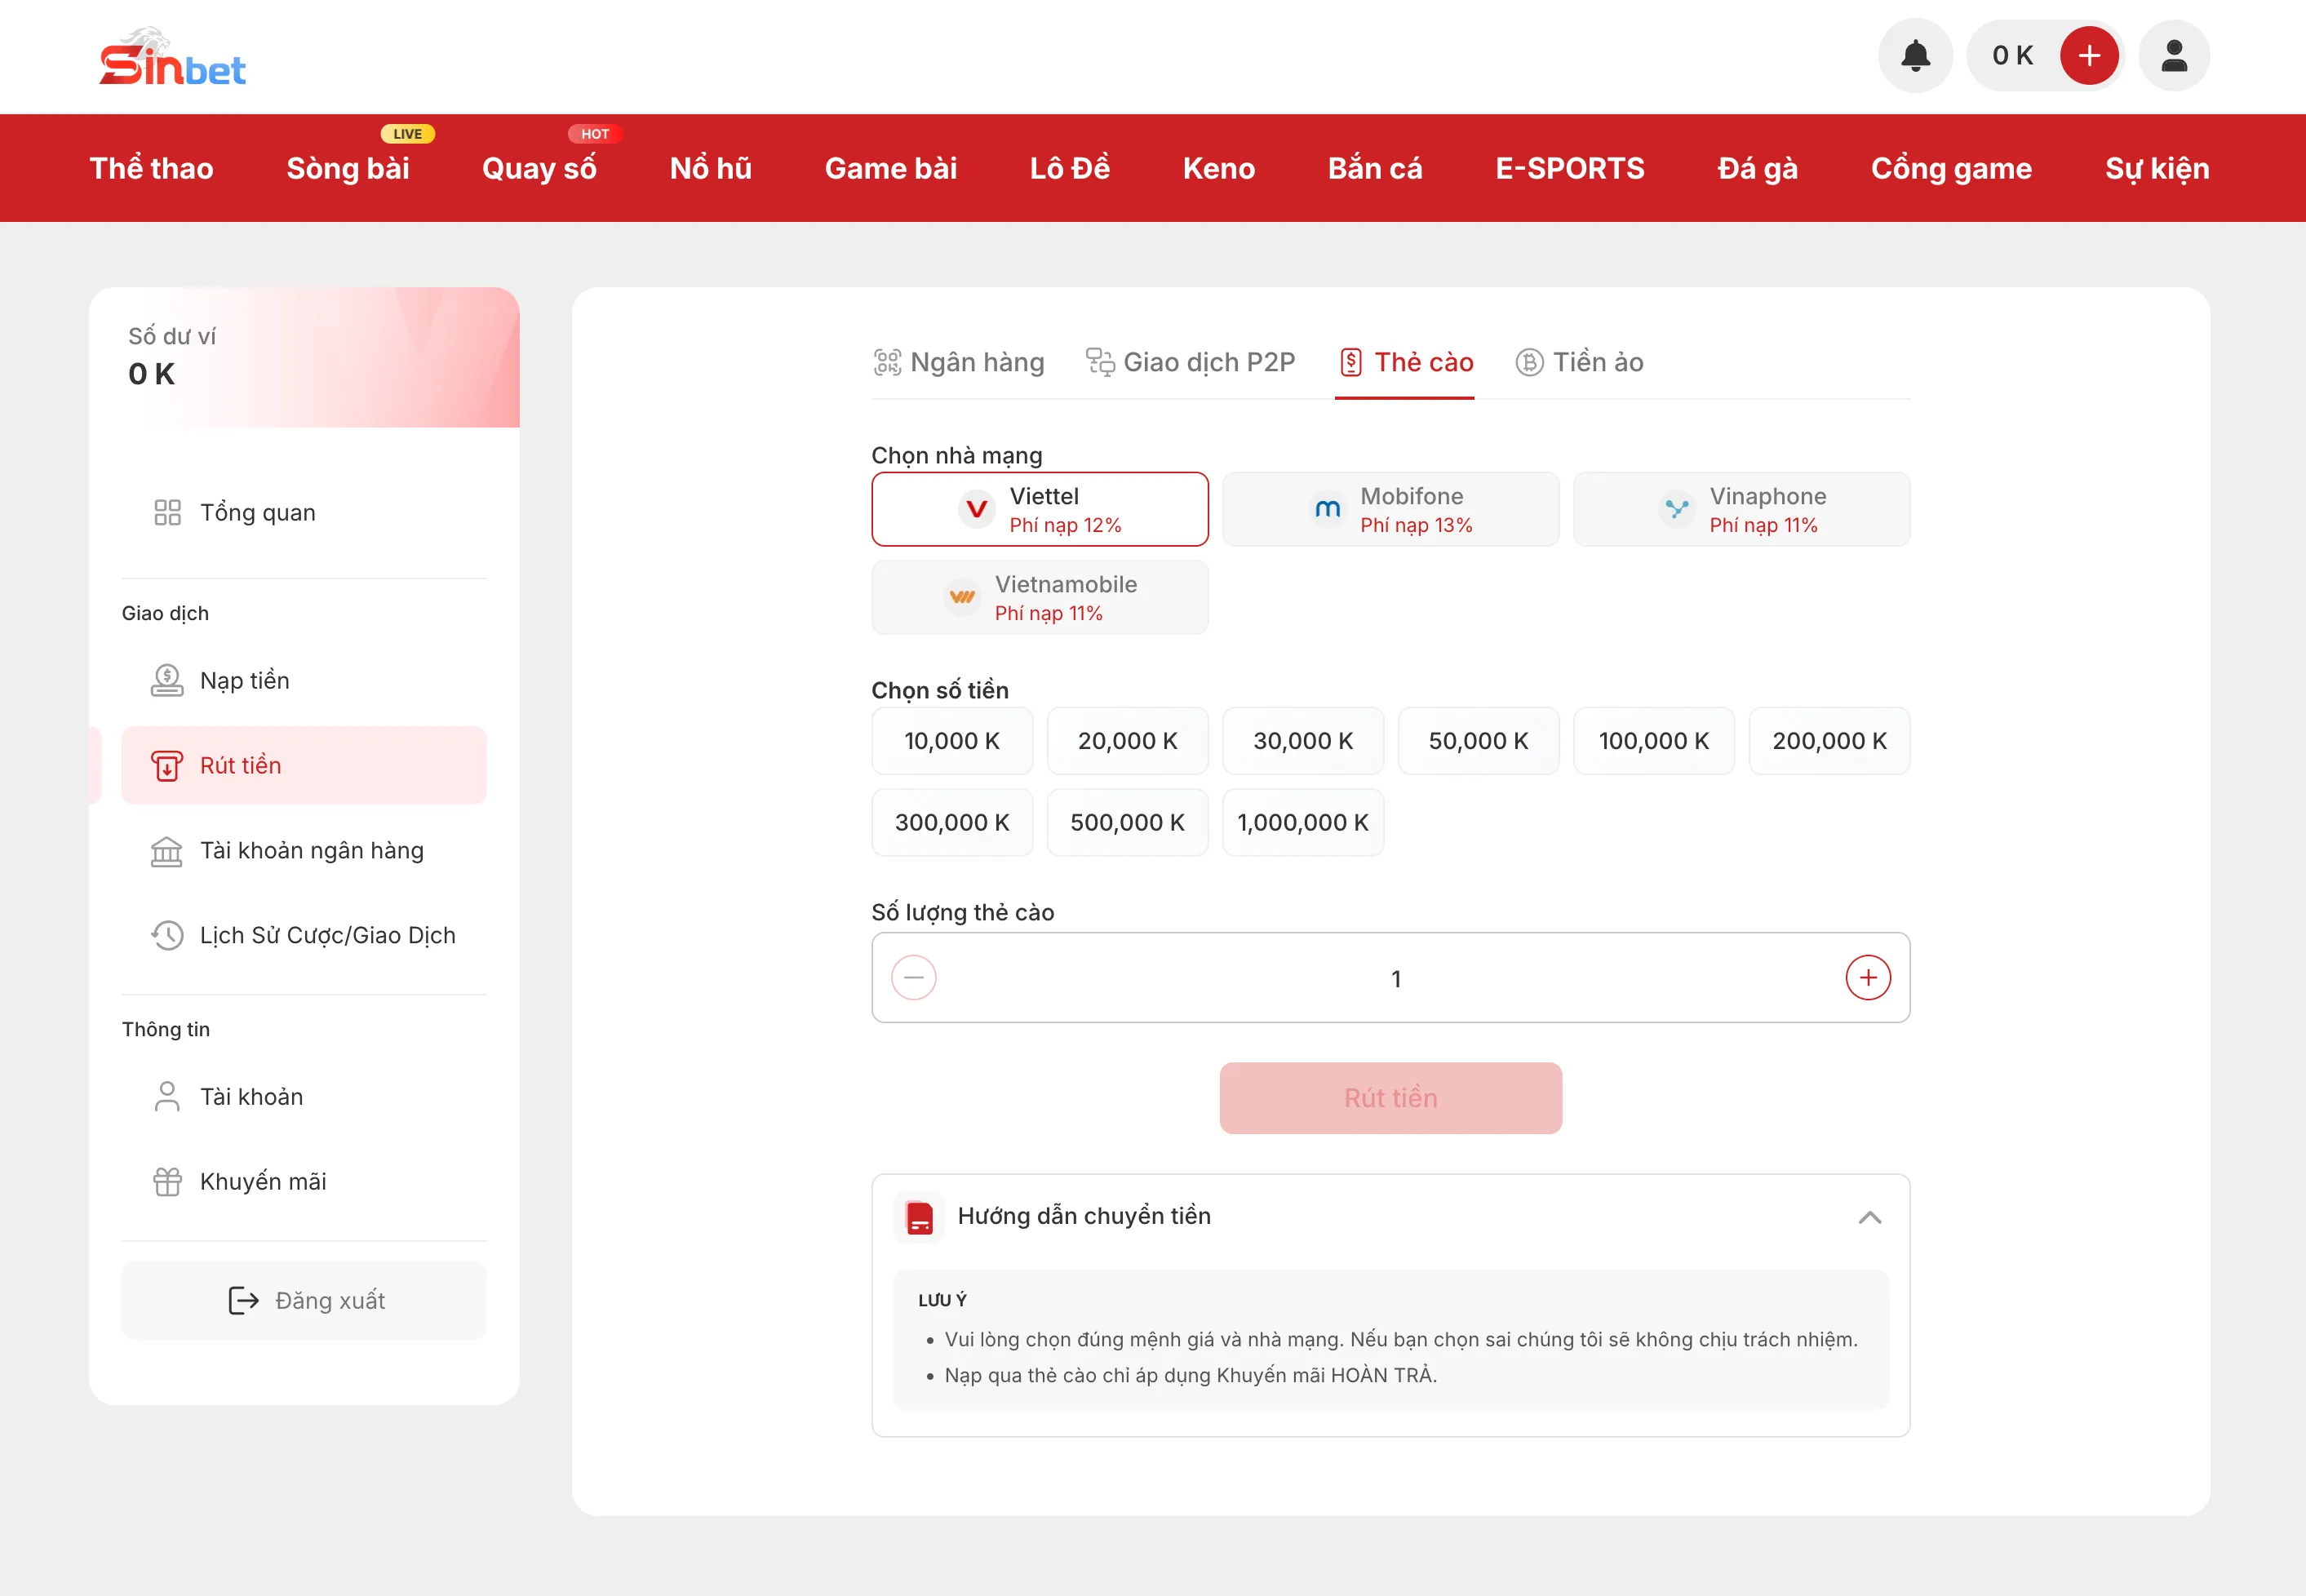Choose the 50,000 K amount
2306x1596 pixels.
(x=1479, y=741)
